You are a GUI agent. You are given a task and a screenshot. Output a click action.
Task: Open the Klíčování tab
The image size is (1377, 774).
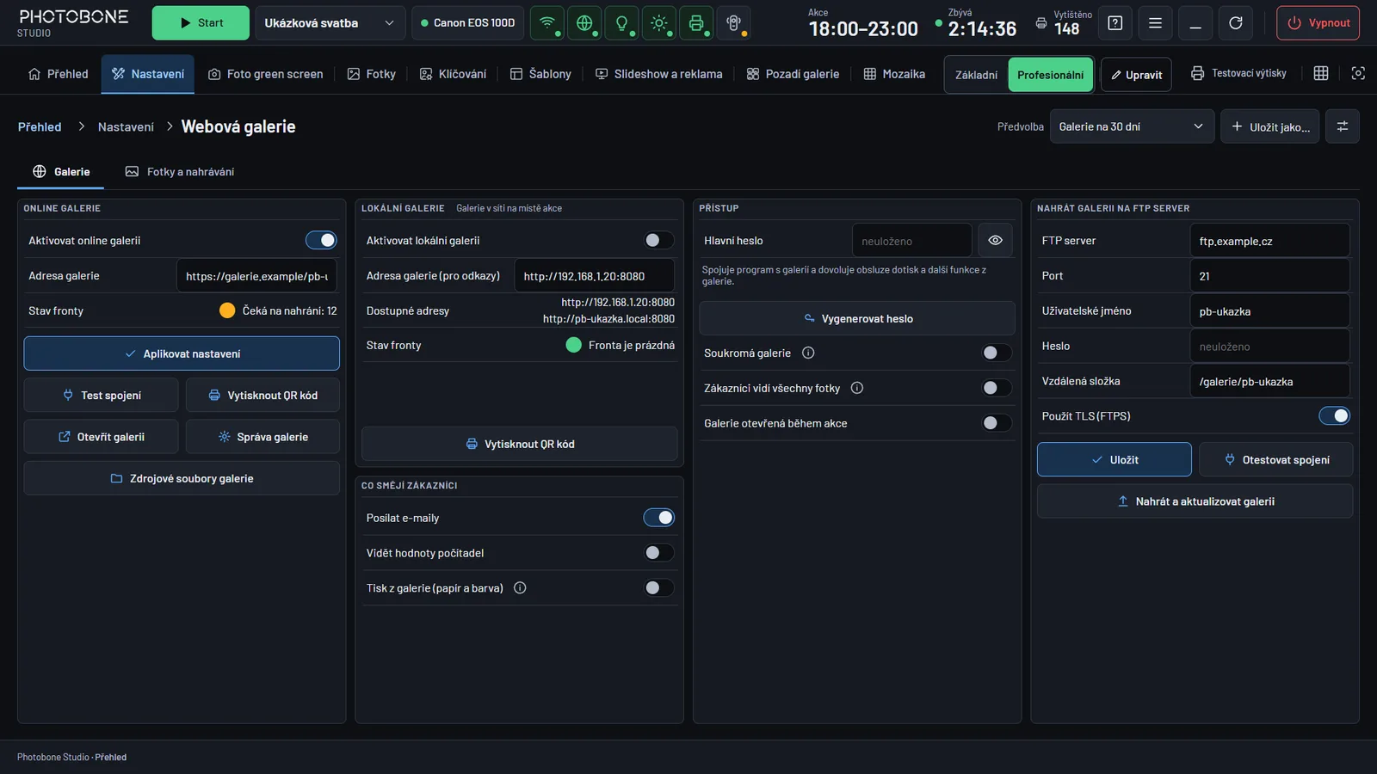(x=453, y=74)
